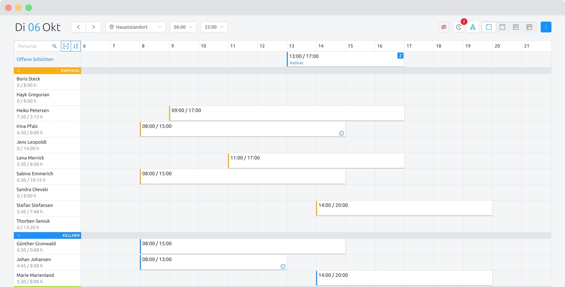This screenshot has width=565, height=287.
Task: Click the compact rows icon beside search
Action: 66,46
